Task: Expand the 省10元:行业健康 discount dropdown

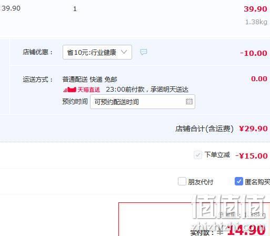Action: click(97, 52)
